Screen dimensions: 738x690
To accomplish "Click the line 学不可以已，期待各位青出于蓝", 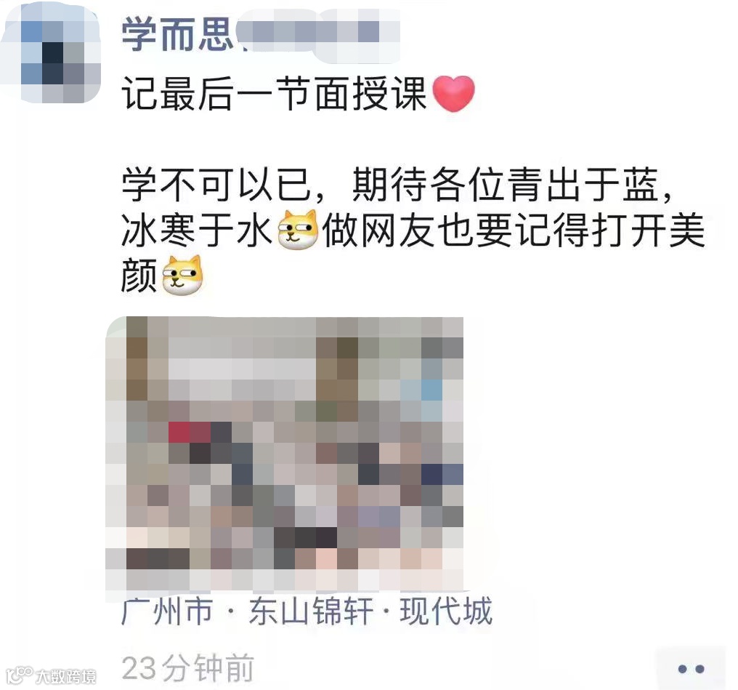I will [397, 184].
